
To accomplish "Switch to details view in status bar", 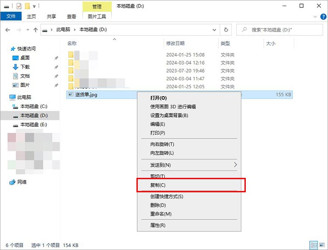I will pos(314,245).
